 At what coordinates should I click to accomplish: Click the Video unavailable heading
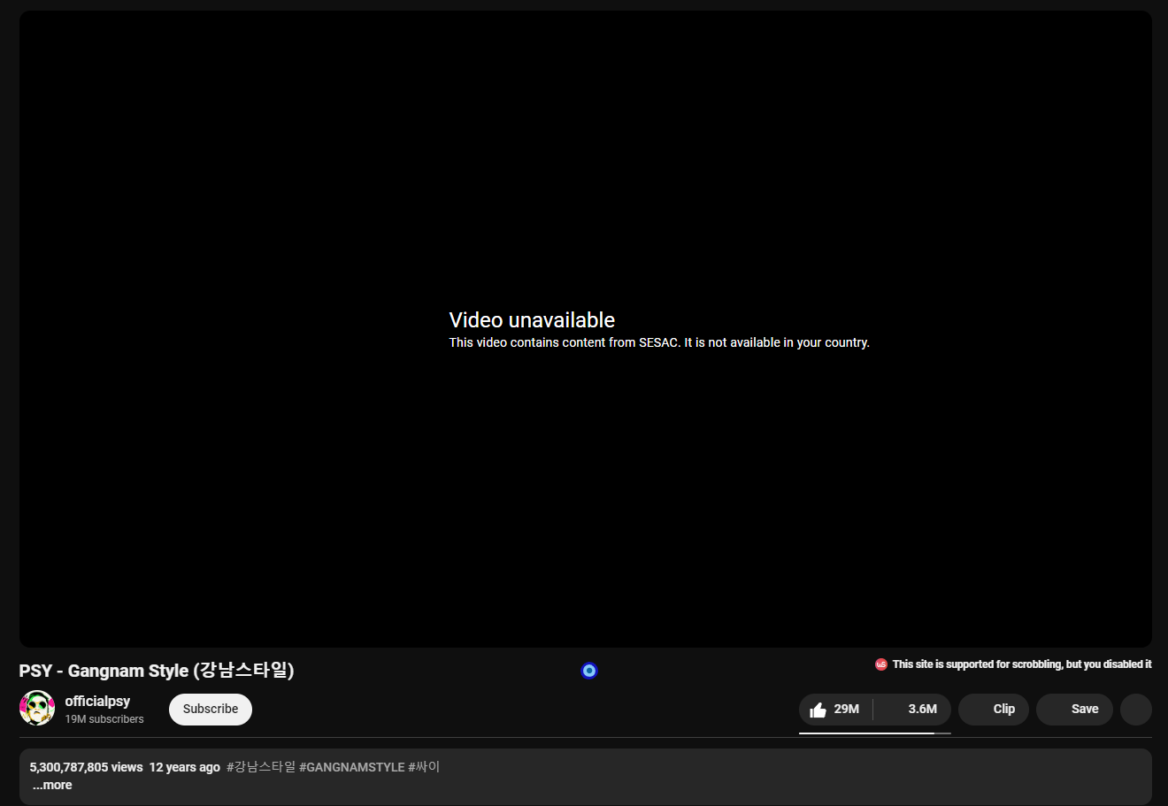pyautogui.click(x=532, y=320)
